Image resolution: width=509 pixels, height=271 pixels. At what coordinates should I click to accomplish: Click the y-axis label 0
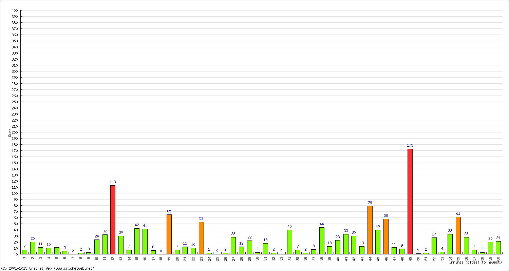pos(17,254)
